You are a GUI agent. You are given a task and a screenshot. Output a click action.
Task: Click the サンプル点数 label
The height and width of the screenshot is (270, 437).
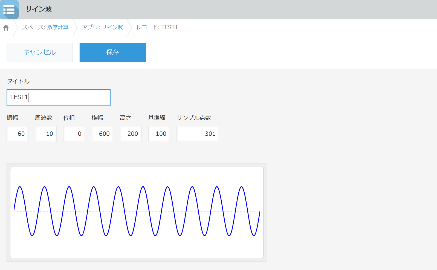[x=194, y=118]
